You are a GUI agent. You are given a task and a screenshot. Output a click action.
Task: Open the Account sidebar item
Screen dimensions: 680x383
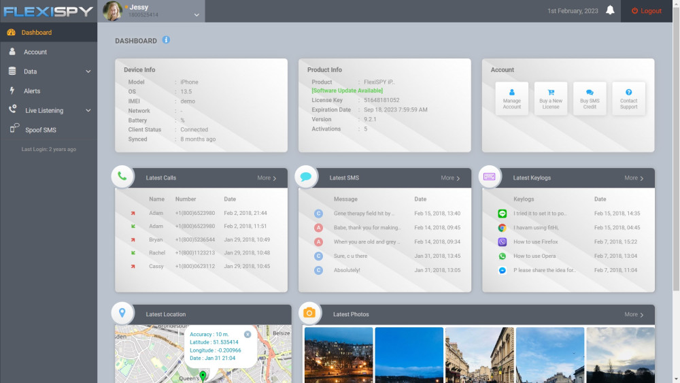point(48,52)
